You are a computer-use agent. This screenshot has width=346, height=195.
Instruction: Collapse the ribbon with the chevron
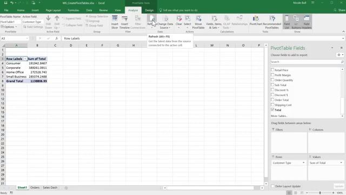point(343,31)
